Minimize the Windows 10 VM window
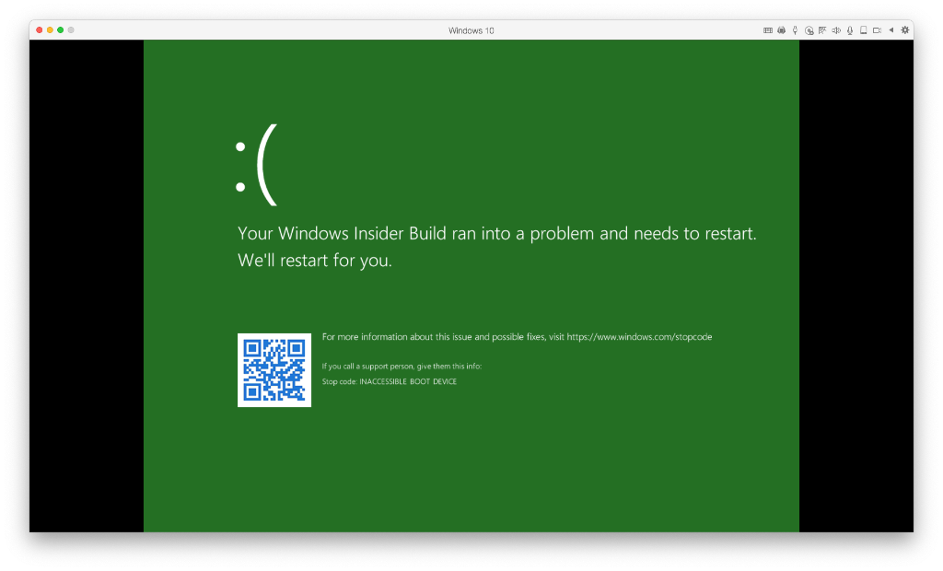This screenshot has width=943, height=571. tap(50, 30)
